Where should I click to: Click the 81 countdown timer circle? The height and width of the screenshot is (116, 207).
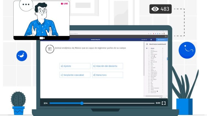50,49
